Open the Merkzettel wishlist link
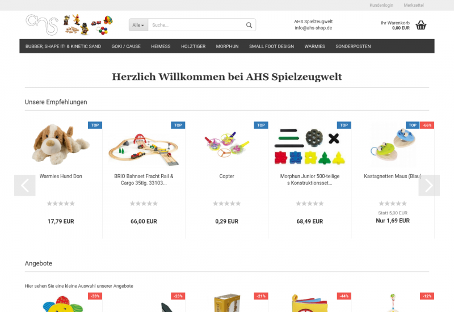 pyautogui.click(x=414, y=5)
